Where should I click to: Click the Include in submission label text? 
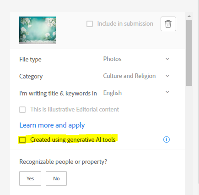(125, 24)
